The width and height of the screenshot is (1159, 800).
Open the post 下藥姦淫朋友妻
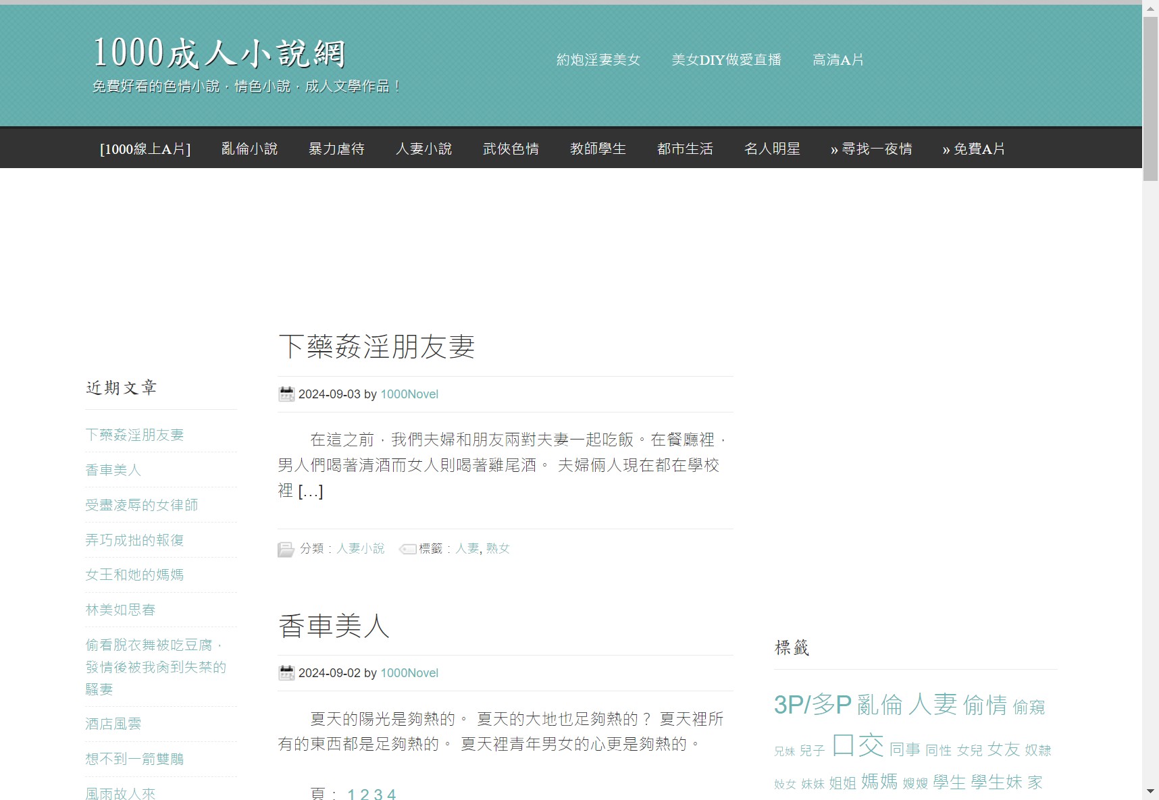tap(377, 347)
